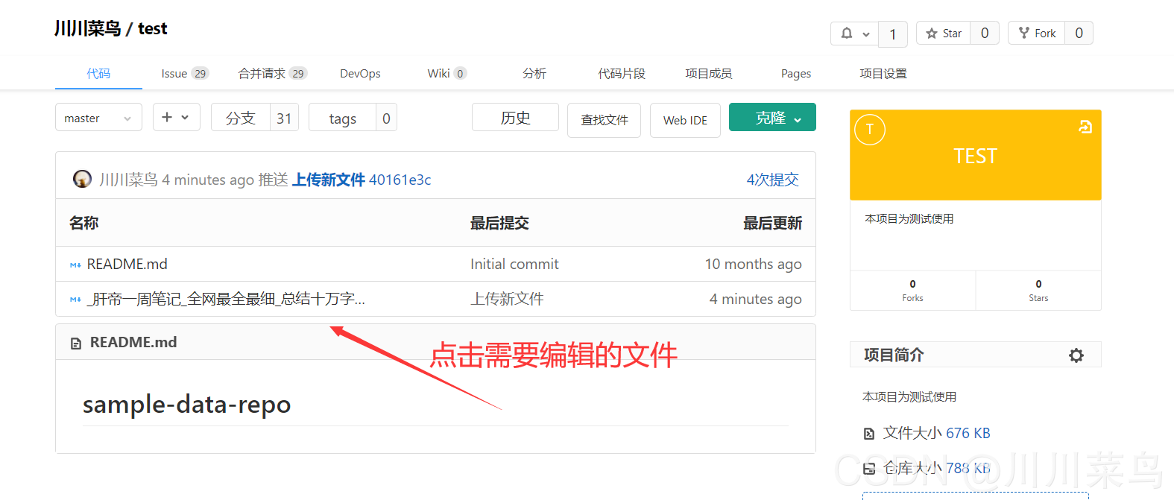Click the yellow TEST project banner

[x=975, y=156]
